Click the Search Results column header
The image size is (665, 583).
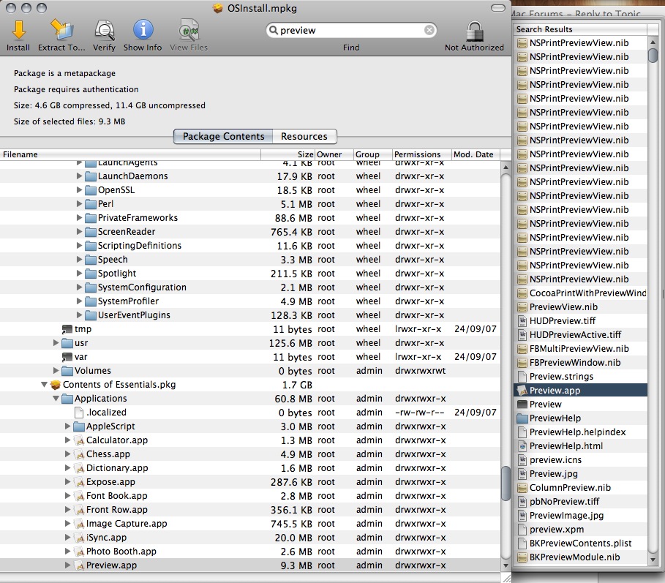click(x=580, y=29)
